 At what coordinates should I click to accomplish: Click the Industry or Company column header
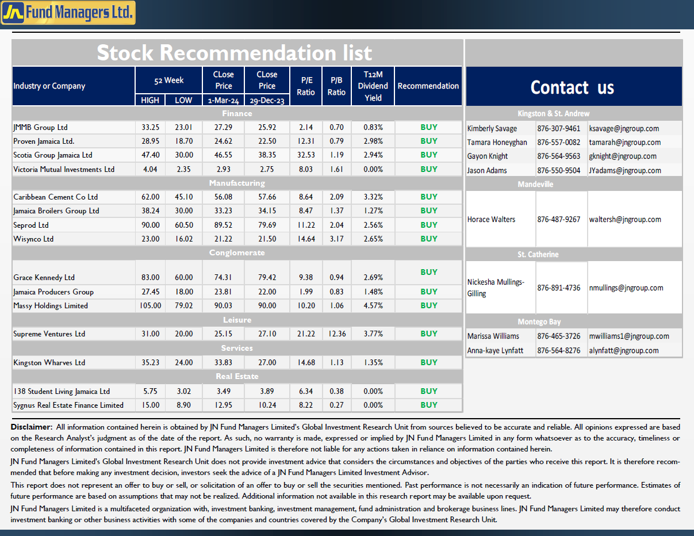tap(49, 86)
